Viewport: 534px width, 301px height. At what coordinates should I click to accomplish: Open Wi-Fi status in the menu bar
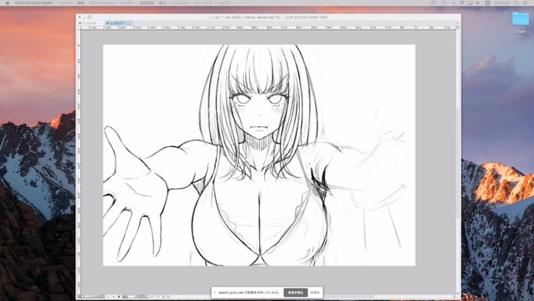[x=462, y=2]
